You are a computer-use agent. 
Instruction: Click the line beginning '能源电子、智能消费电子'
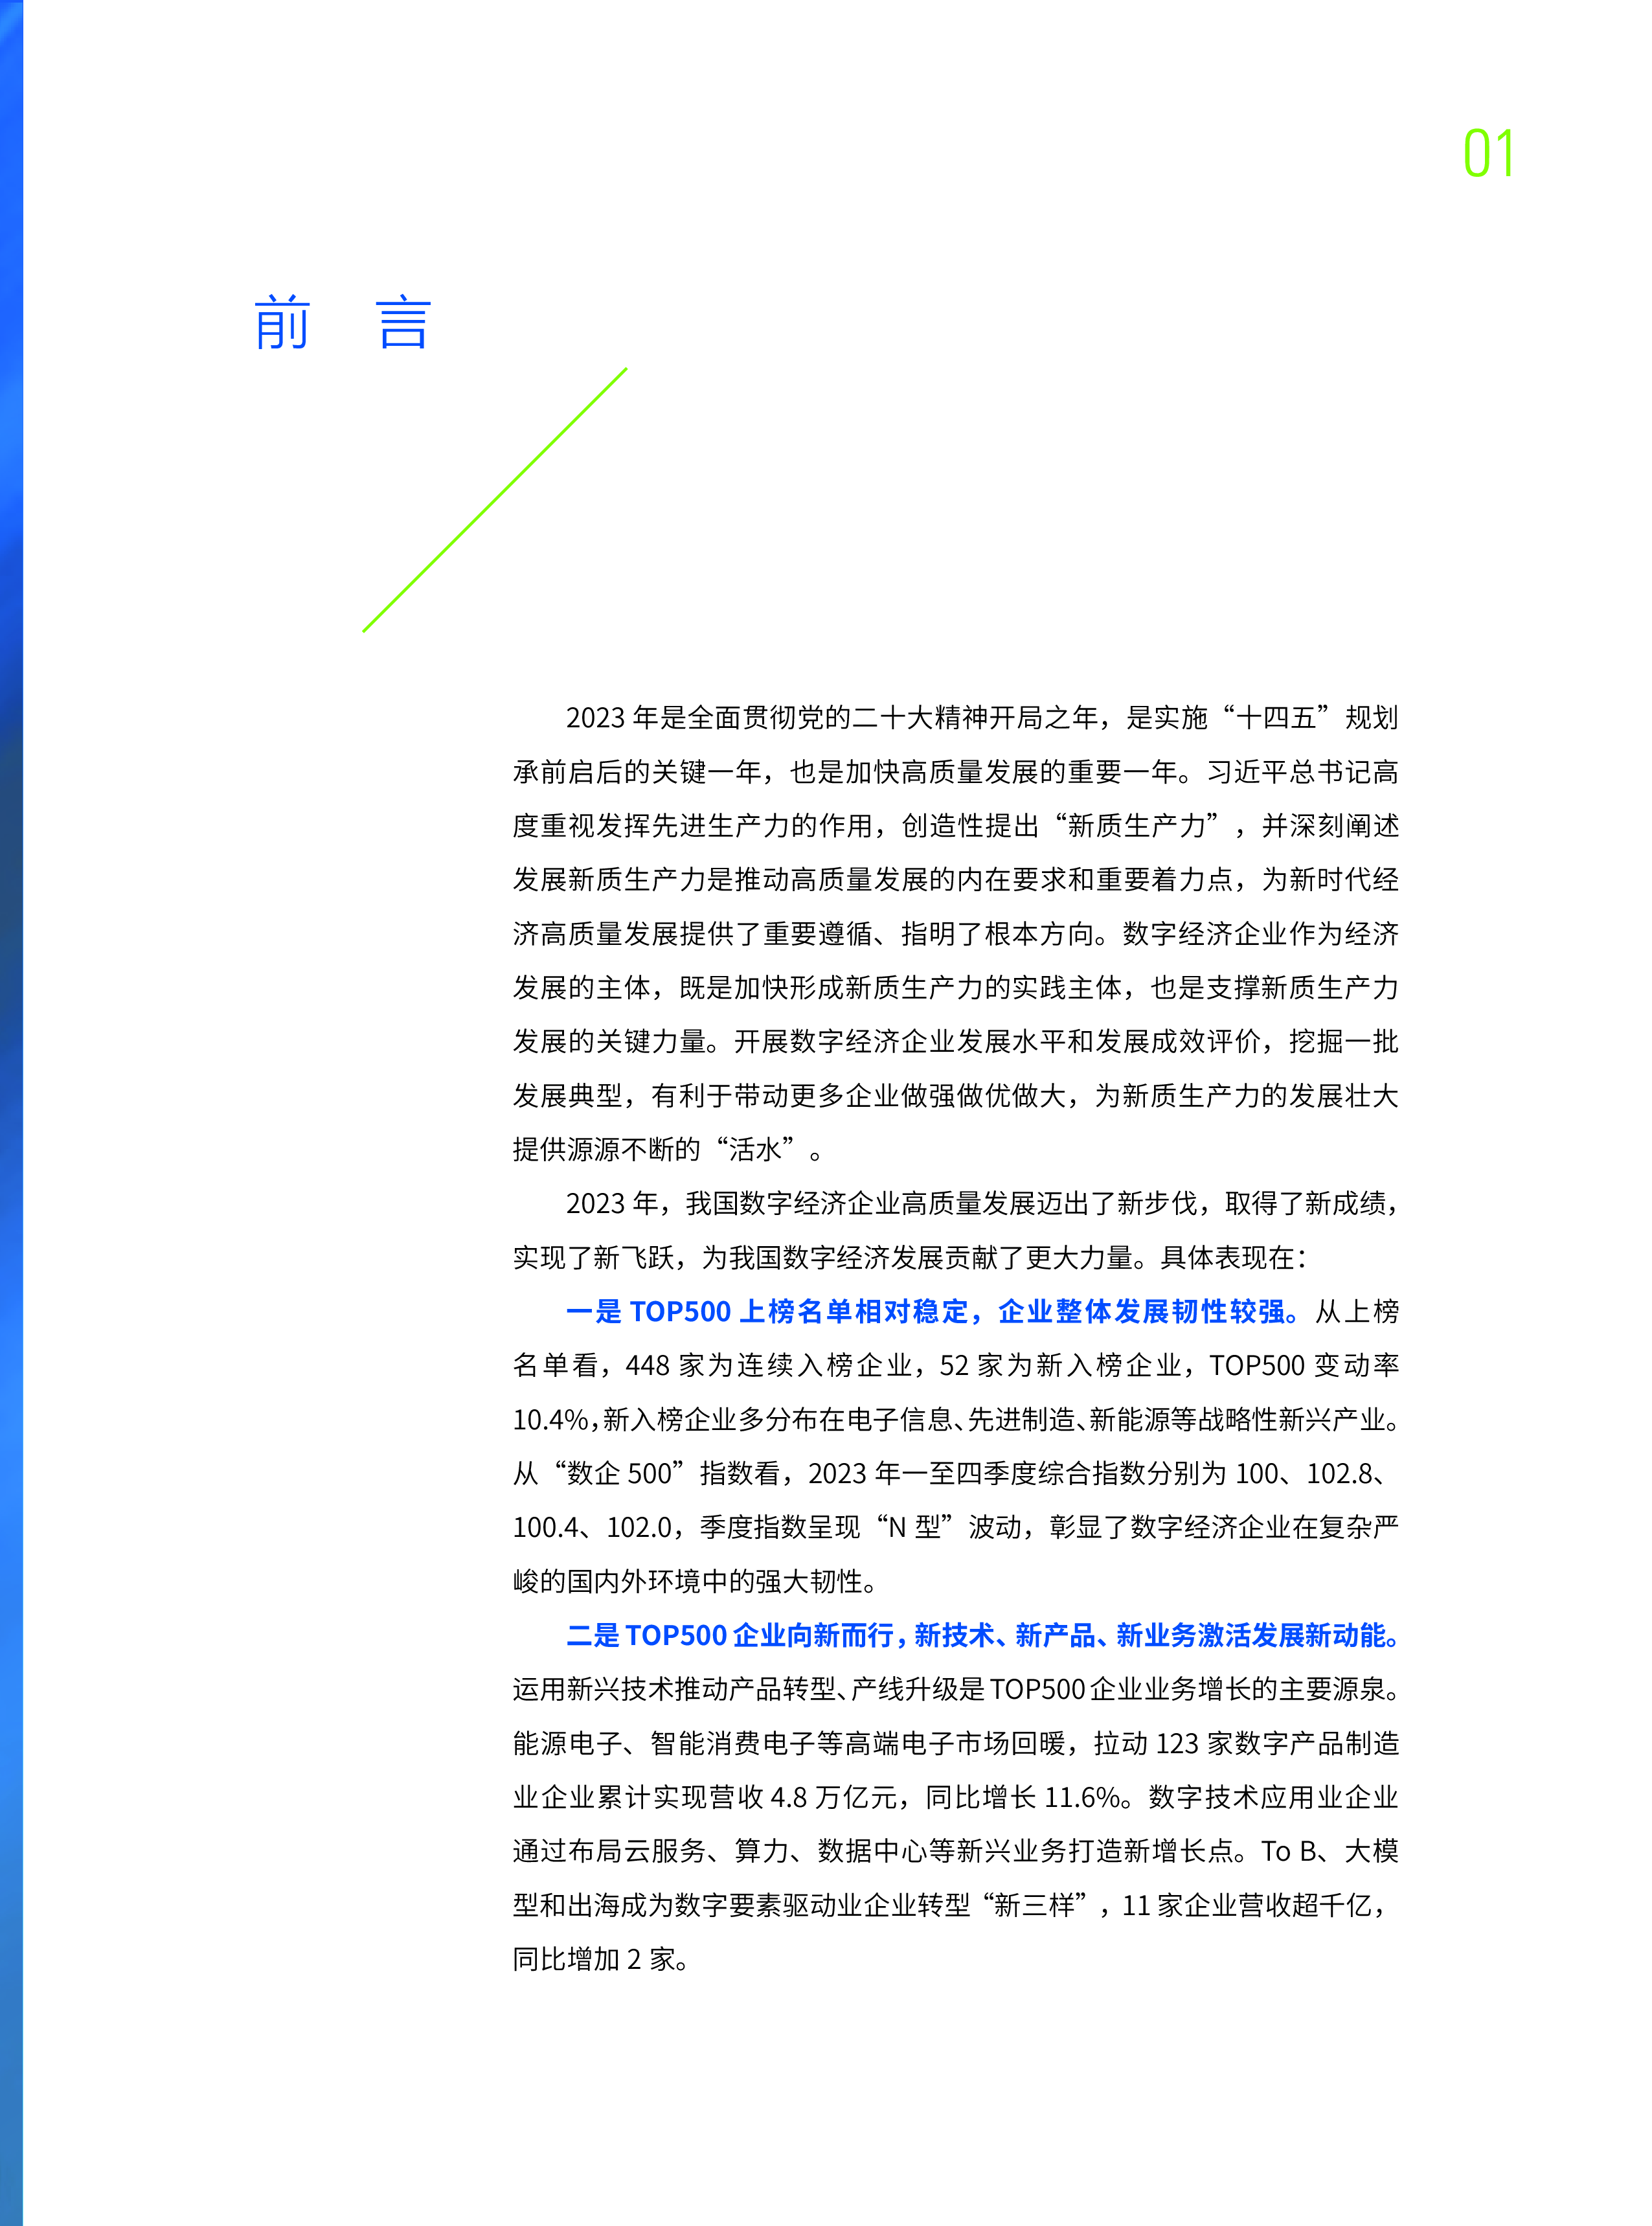[955, 1743]
